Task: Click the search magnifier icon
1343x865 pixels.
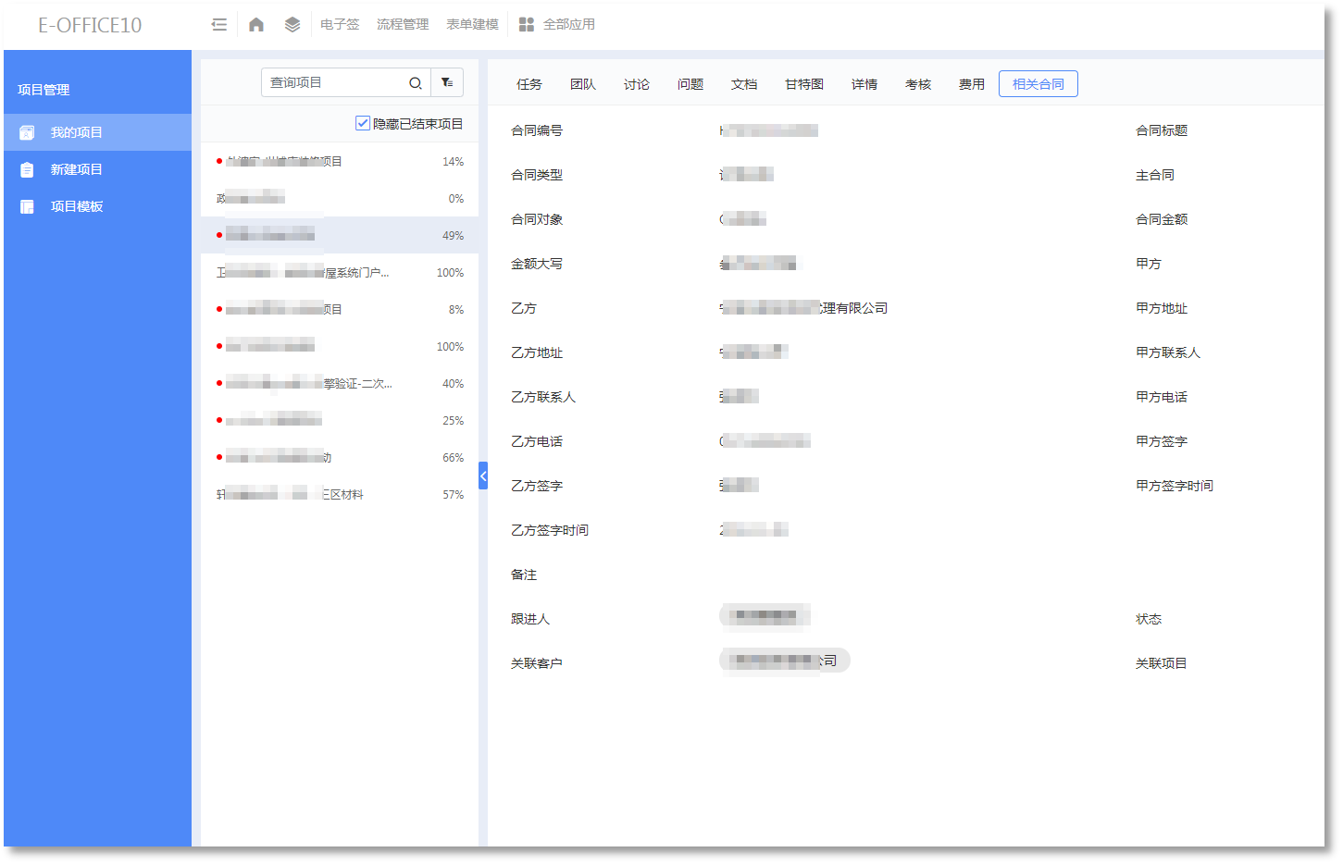Action: coord(416,83)
